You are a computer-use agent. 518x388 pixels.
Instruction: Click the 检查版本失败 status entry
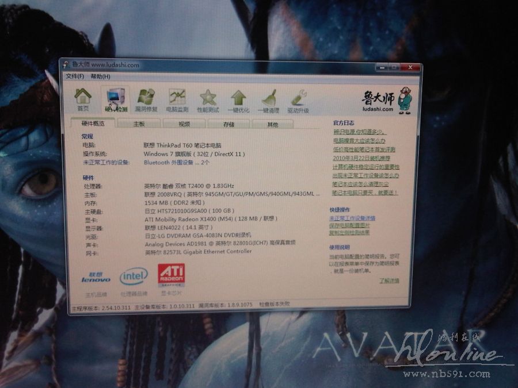(275, 304)
